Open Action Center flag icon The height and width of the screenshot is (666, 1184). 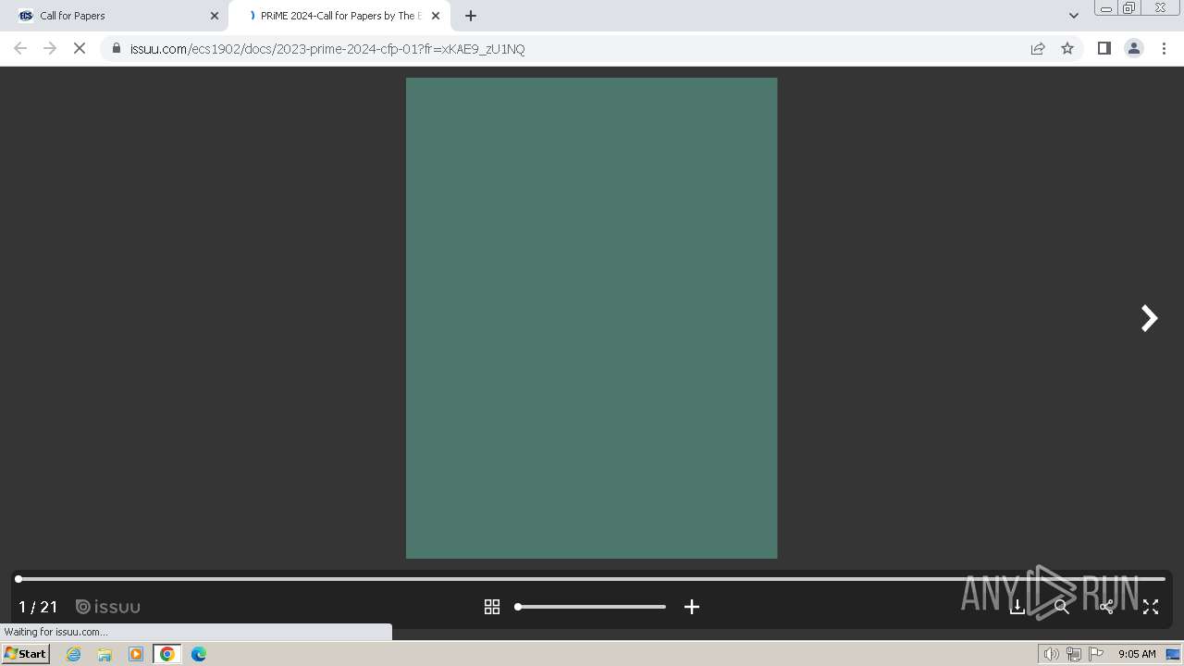pos(1096,654)
